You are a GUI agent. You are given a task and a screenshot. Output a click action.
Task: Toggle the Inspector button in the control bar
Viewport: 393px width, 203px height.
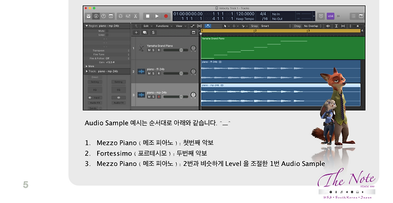pos(96,16)
